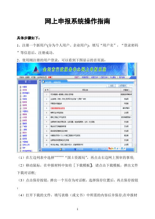Click the 交通局 document icon
155x219 pixels.
coord(20,87)
